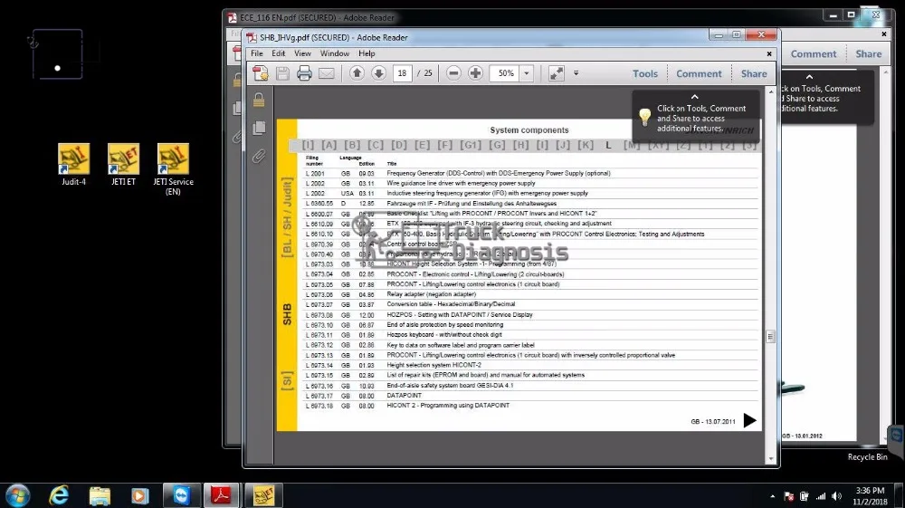
Task: Select row 'L 2001 Frequency Generator (DDS-Control)'
Action: pyautogui.click(x=529, y=173)
